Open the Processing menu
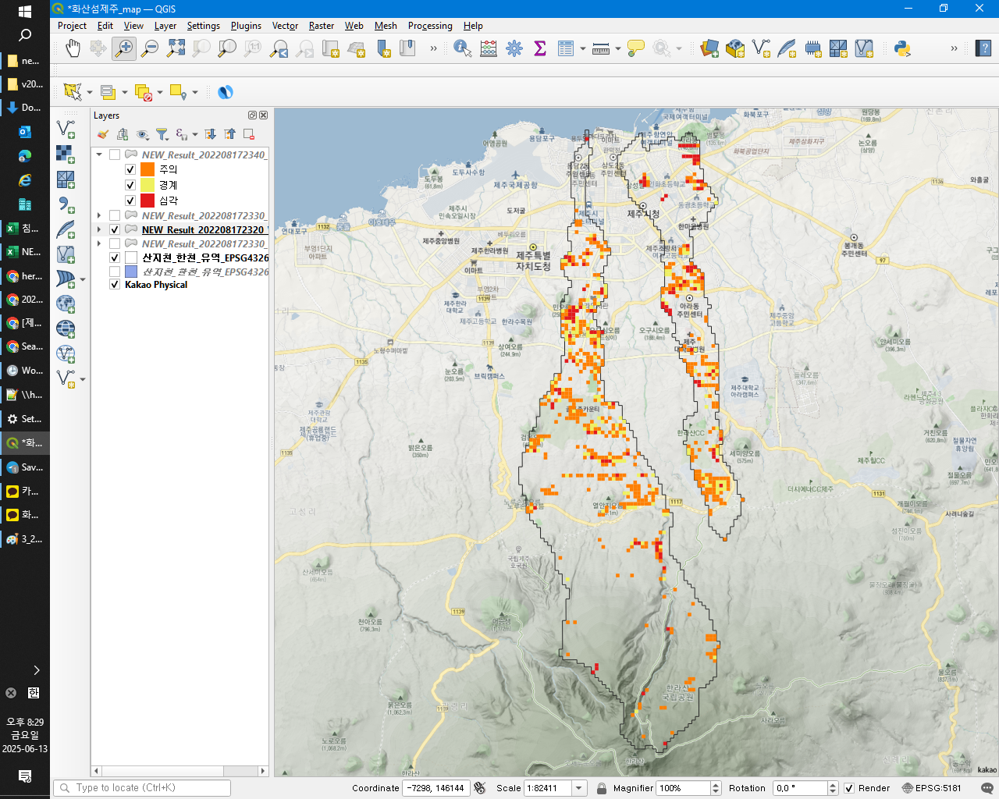 pyautogui.click(x=429, y=26)
